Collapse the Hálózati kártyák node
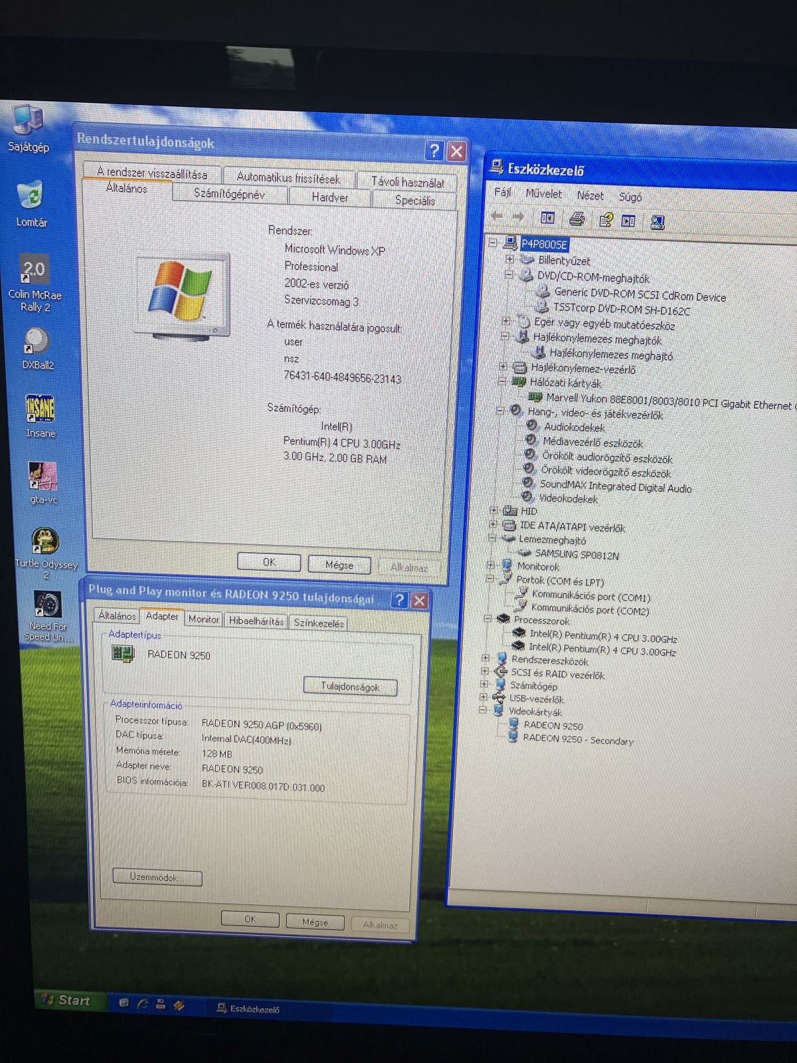797x1063 pixels. point(502,381)
